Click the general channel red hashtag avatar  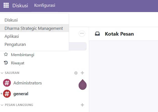click(x=7, y=94)
